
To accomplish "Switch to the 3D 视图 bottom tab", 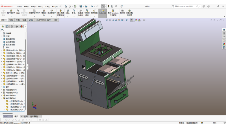I will [x=24, y=116].
